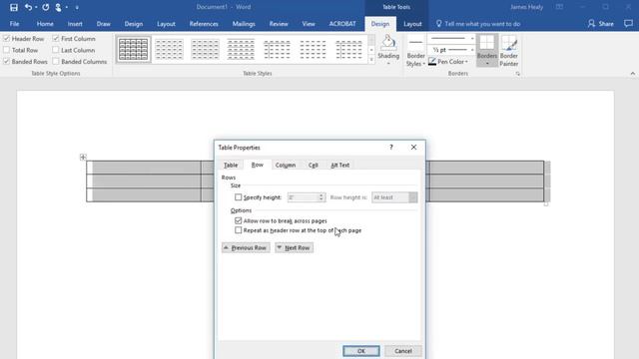Confirm with the OK button
The image size is (639, 359).
(x=361, y=351)
